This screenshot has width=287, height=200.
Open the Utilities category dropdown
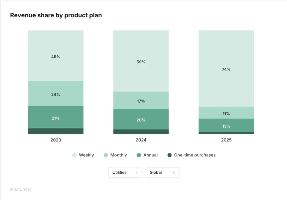(x=125, y=172)
